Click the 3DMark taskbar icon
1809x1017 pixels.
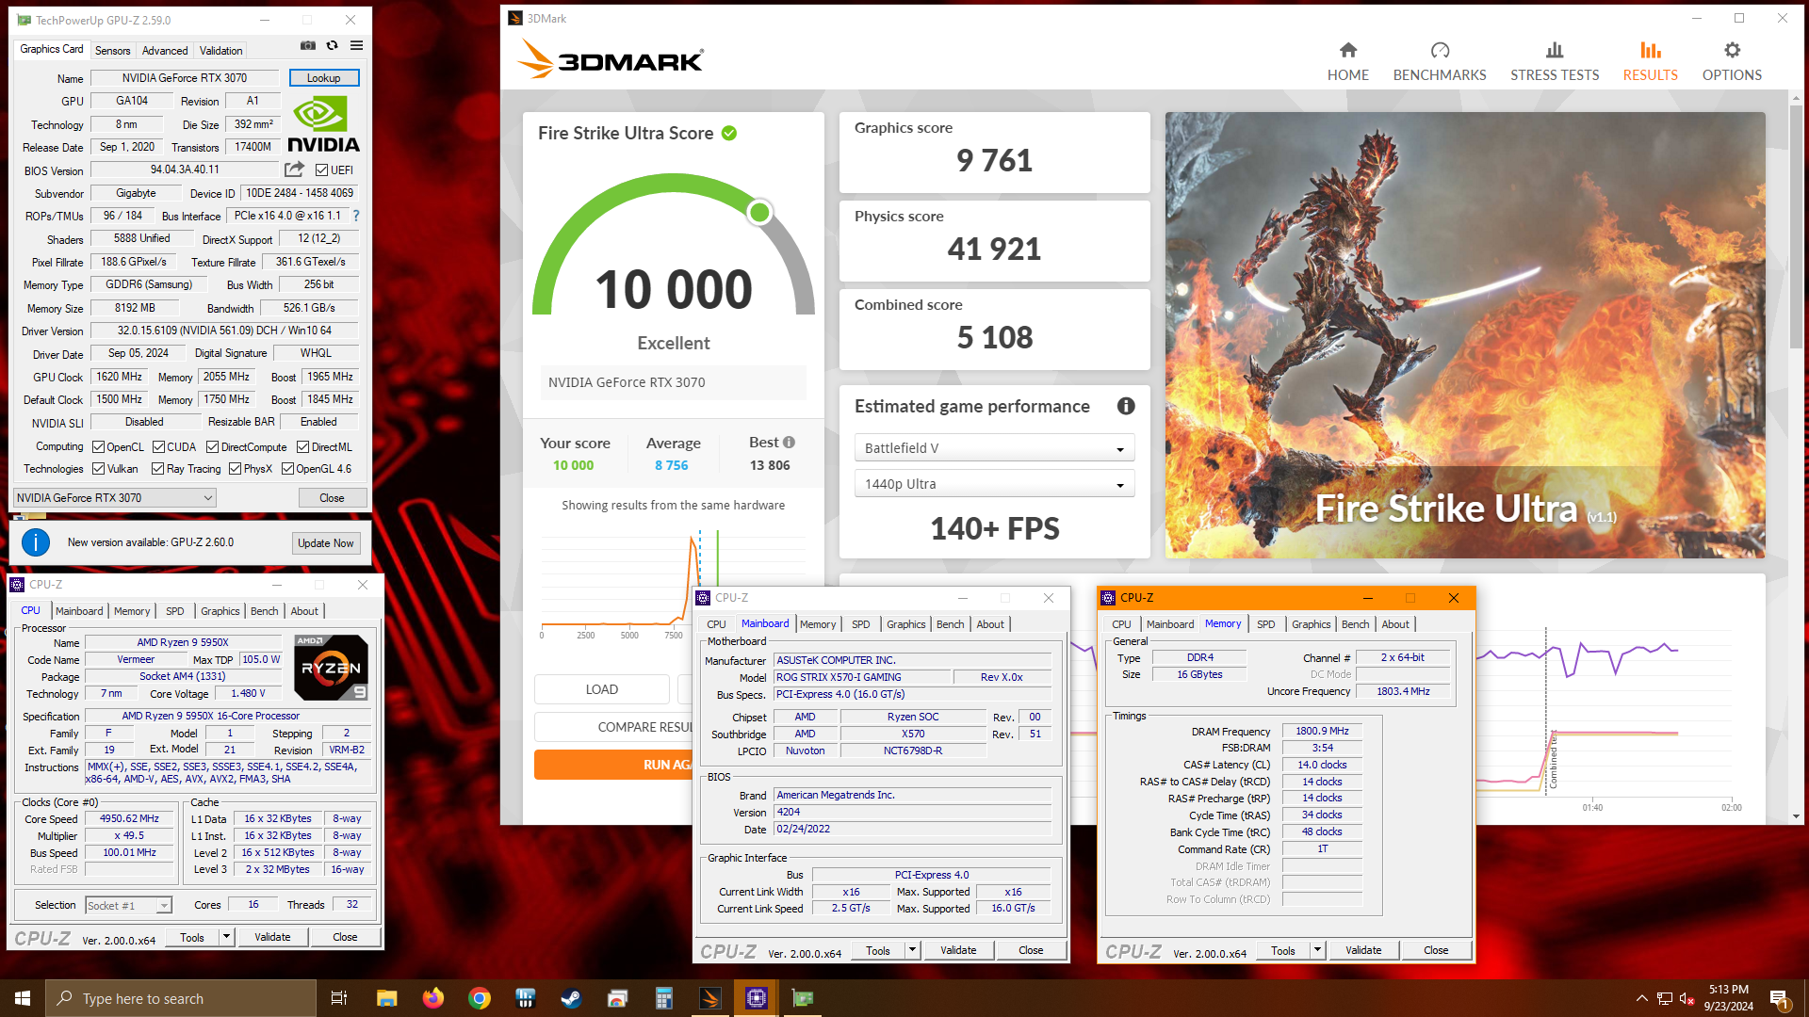[710, 998]
